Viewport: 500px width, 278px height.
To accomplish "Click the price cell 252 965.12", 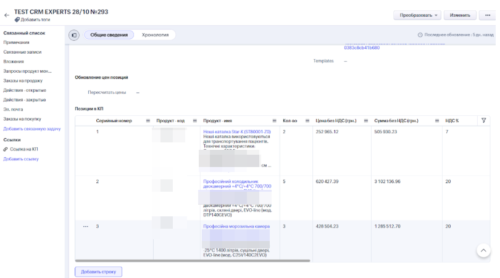I will [327, 131].
